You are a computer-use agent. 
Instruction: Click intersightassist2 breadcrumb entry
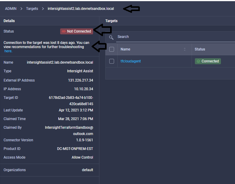(x=81, y=9)
